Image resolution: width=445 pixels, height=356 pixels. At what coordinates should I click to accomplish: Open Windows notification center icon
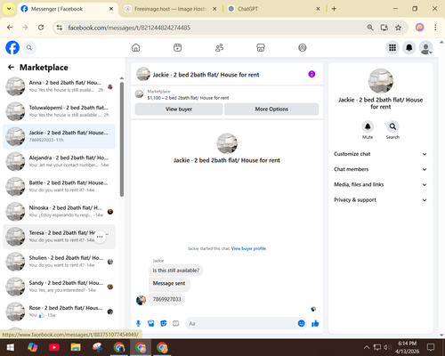coord(431,347)
